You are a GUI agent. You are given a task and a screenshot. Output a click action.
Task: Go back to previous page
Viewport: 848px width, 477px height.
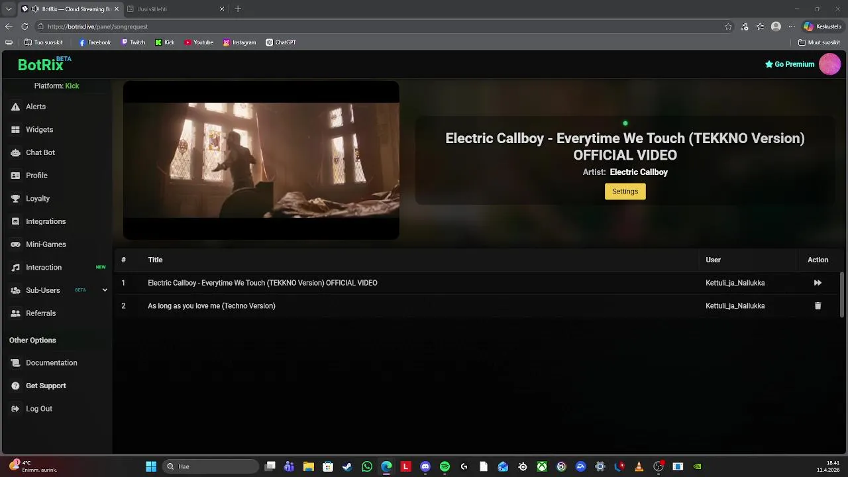[x=9, y=26]
